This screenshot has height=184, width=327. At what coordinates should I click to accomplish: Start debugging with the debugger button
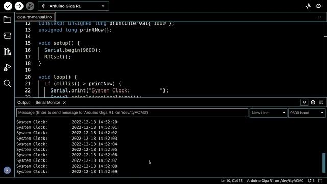[30, 6]
